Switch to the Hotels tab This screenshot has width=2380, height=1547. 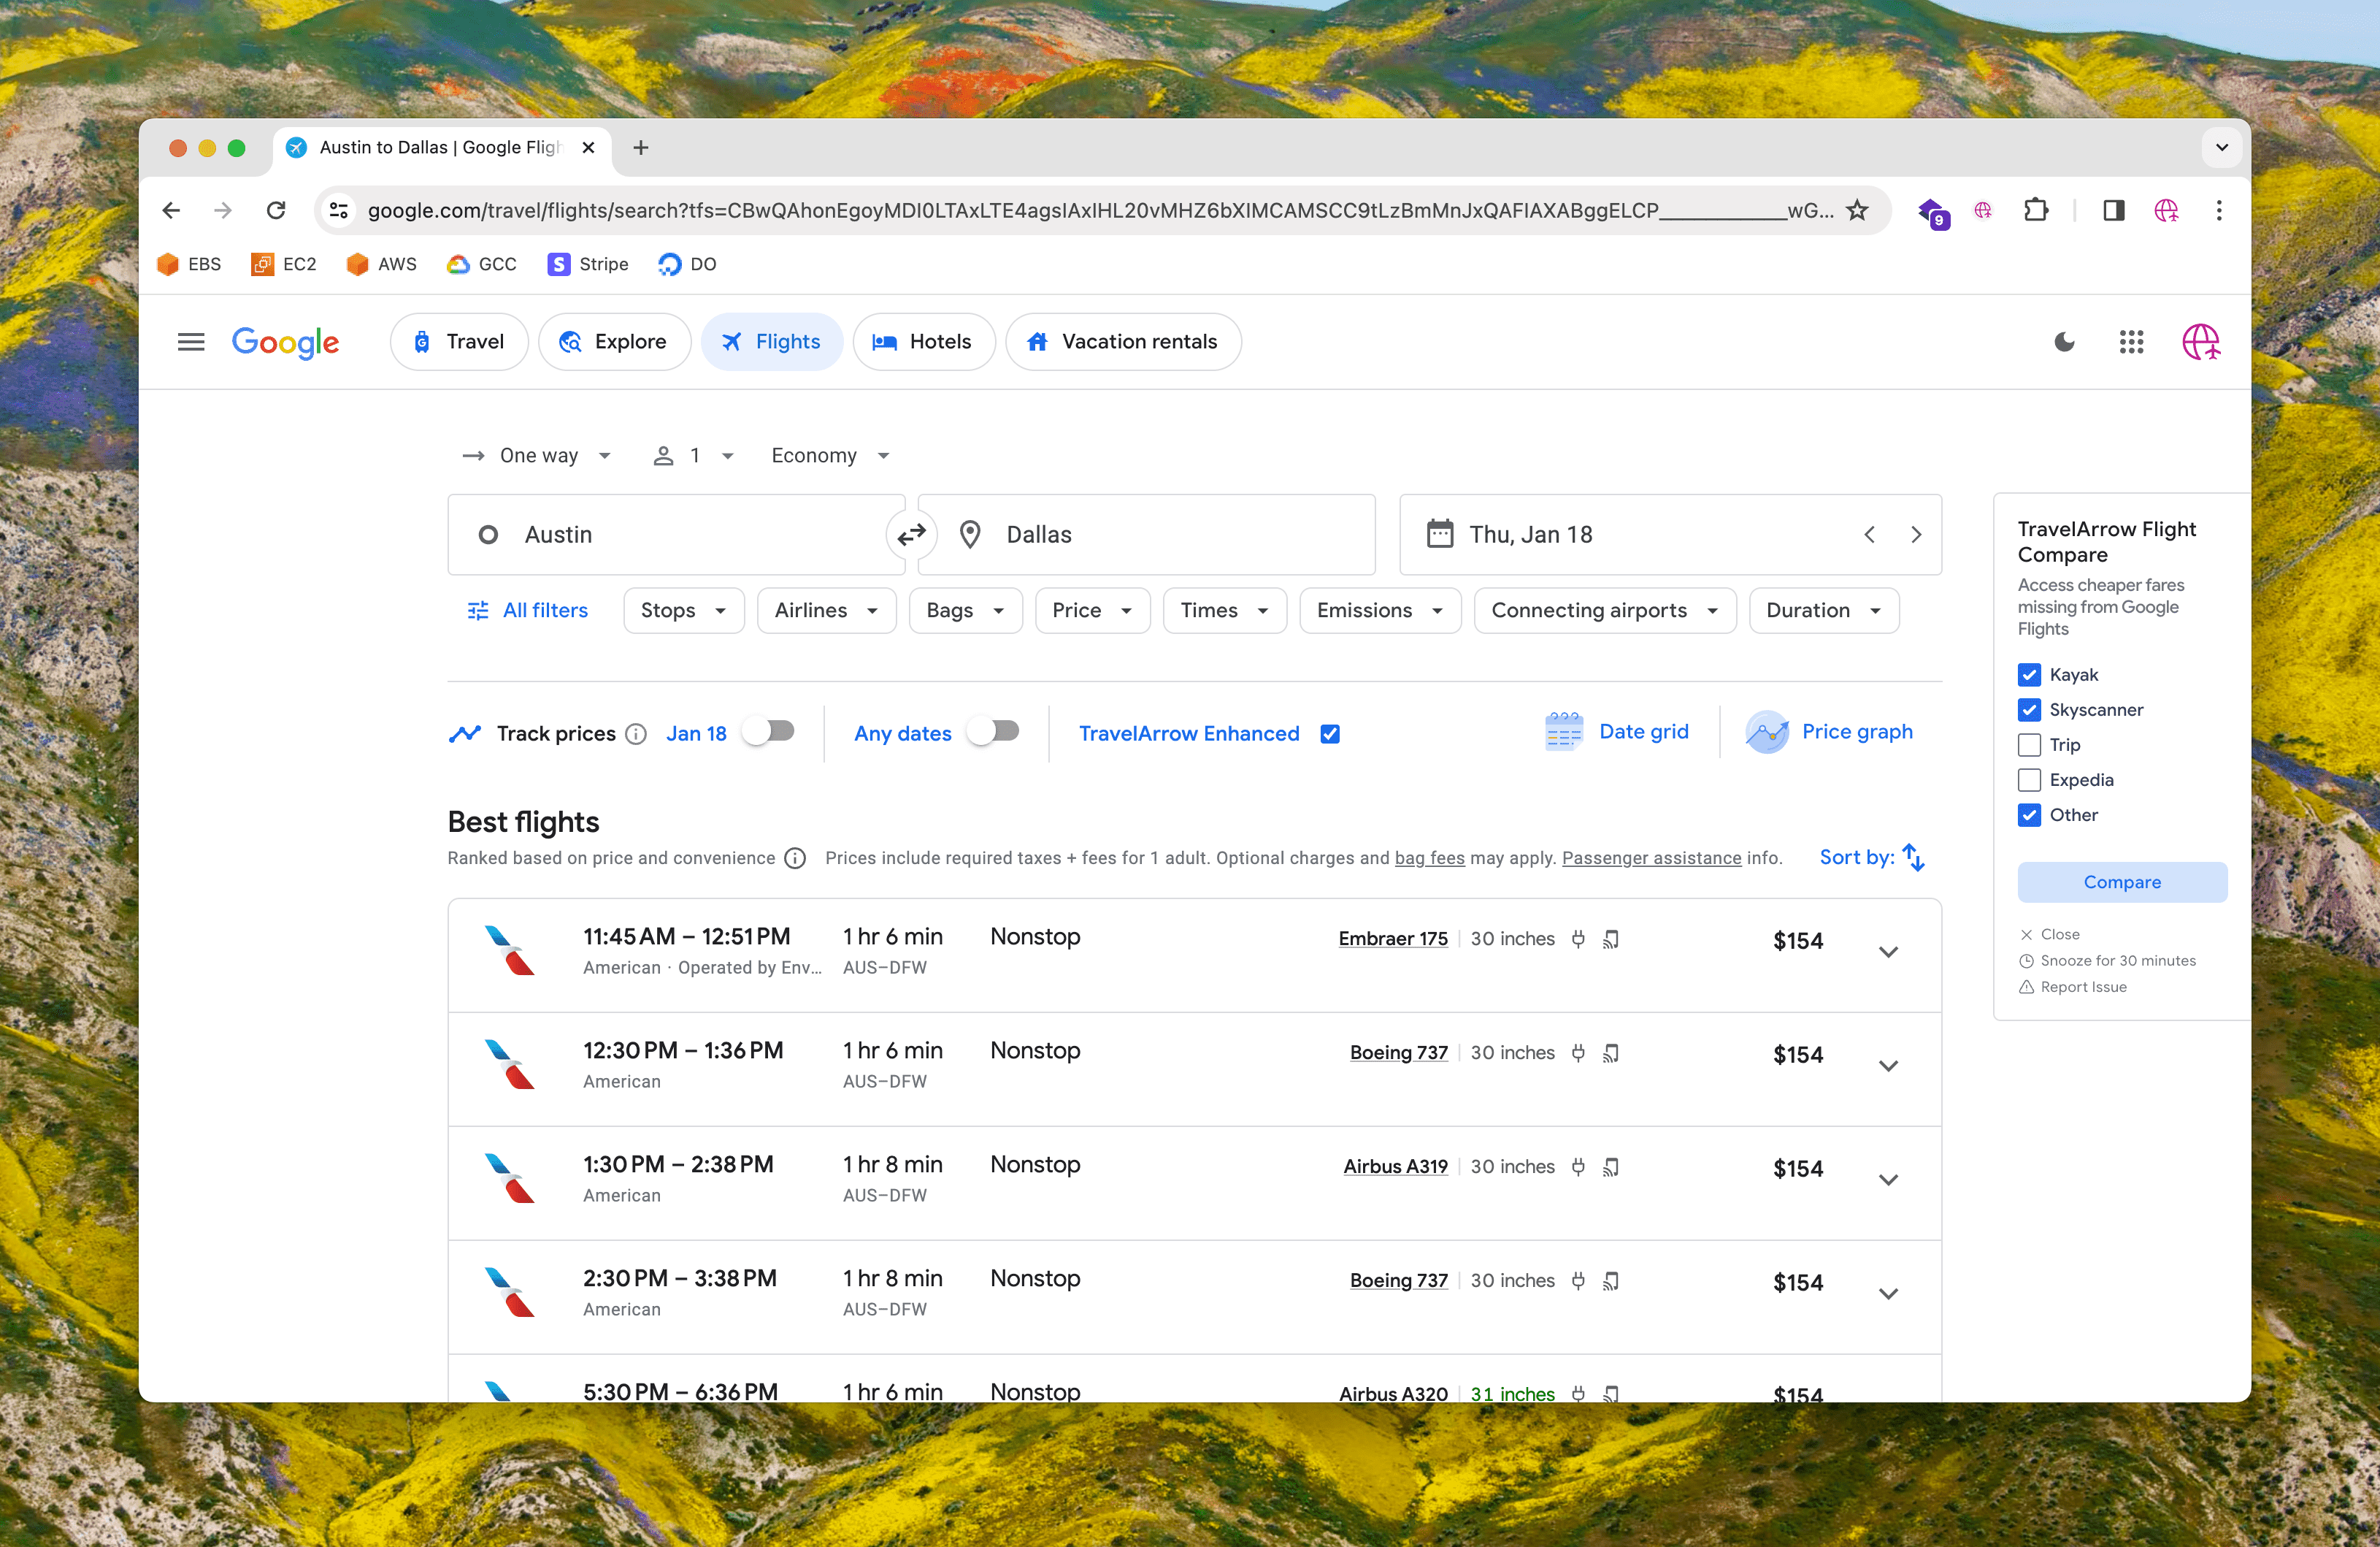pos(923,341)
